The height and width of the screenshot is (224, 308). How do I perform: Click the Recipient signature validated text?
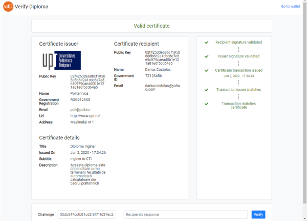point(238,43)
